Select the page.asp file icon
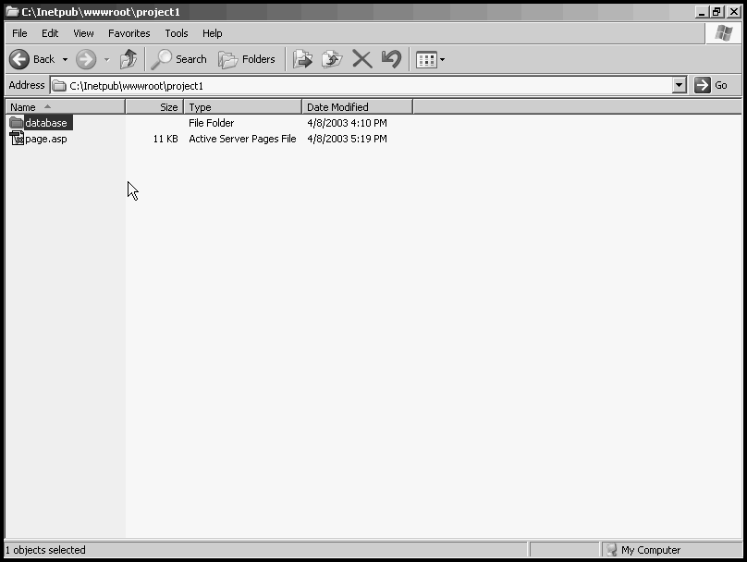Screen dimensions: 747x562 click(x=17, y=139)
